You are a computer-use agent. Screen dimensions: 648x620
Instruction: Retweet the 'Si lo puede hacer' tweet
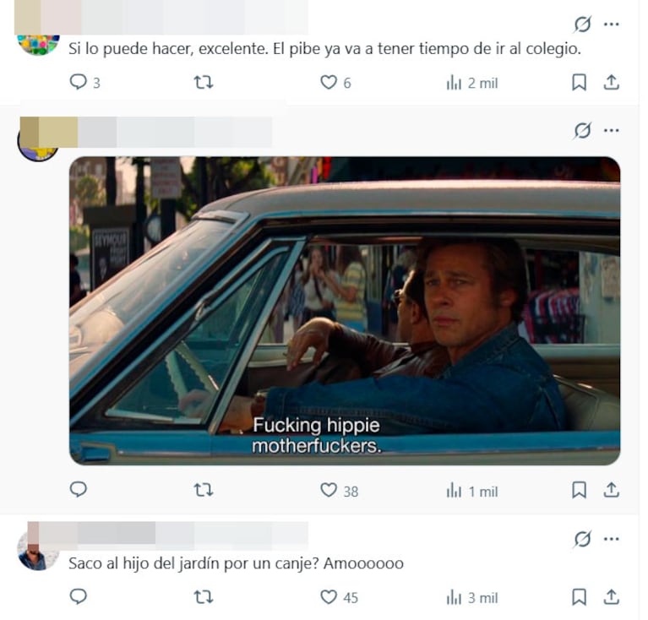(204, 82)
